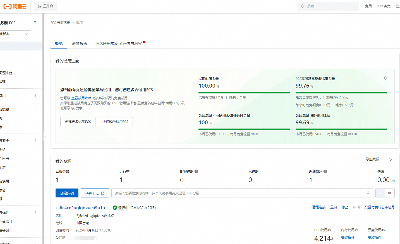This screenshot has height=244, width=400.
Task: Open instance i-j6c4cd1xglqdvuea9u1a details
Action: point(80,207)
